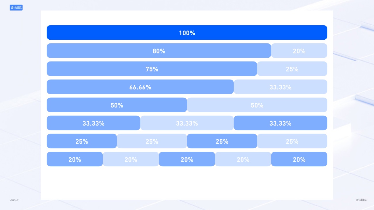Click the 80% segment

159,51
